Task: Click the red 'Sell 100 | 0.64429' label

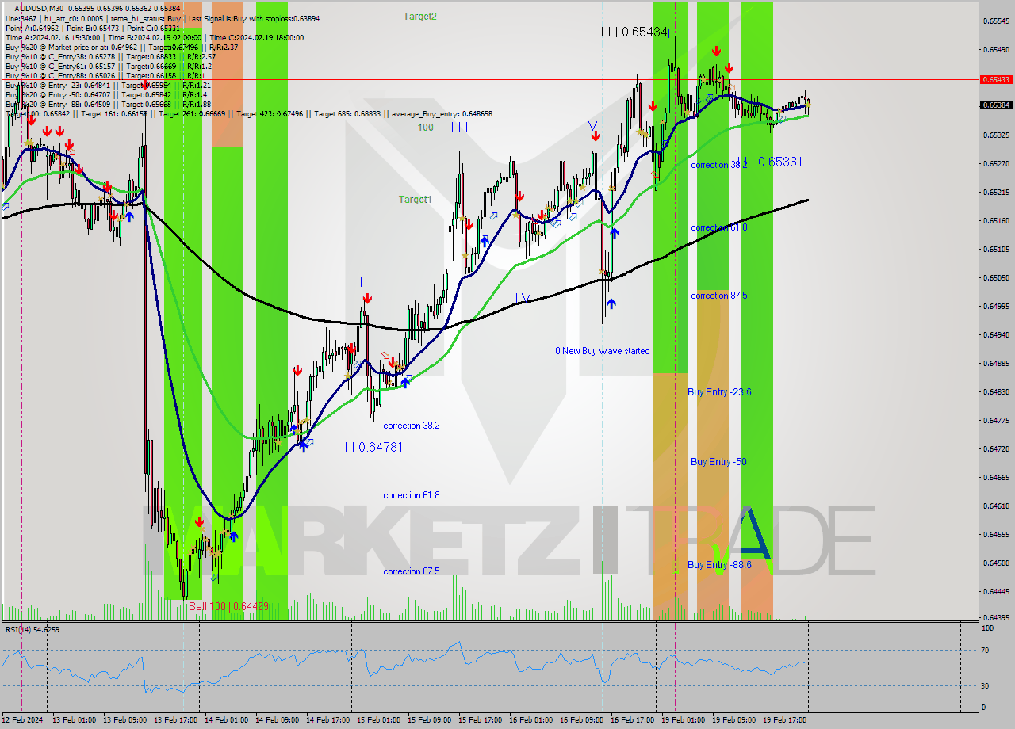Action: 228,606
